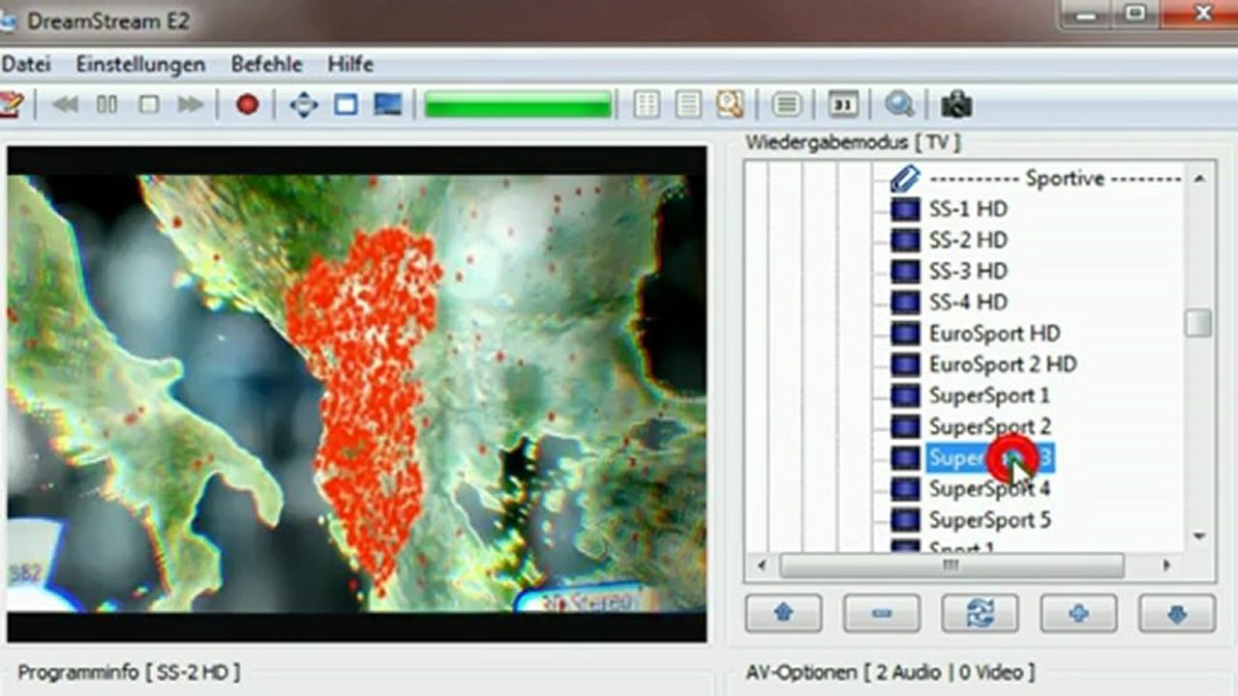Select channel SuperSport 4
This screenshot has height=696, width=1238.
(989, 488)
